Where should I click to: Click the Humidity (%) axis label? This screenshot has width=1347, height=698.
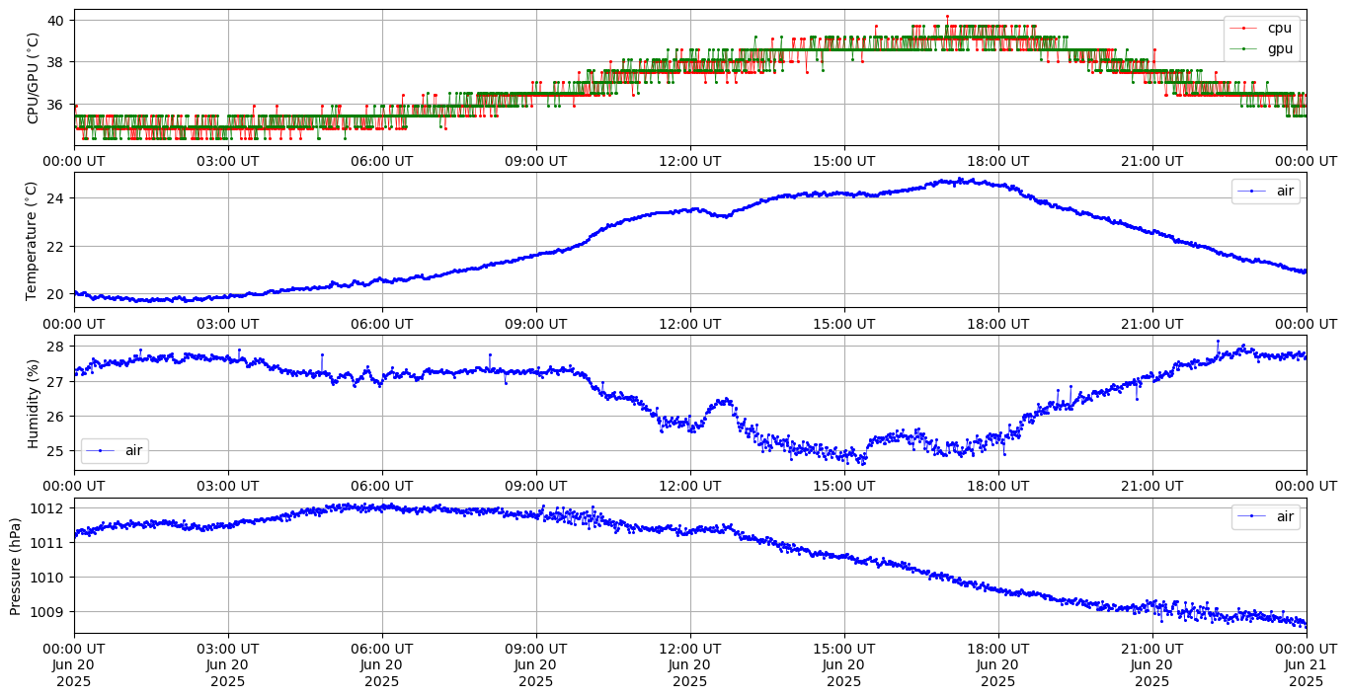pyautogui.click(x=33, y=403)
